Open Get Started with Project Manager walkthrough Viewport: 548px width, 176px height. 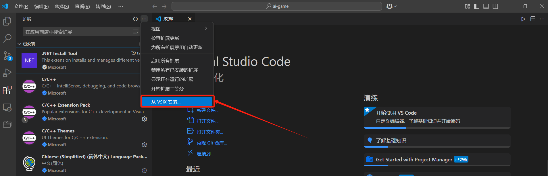click(x=437, y=160)
